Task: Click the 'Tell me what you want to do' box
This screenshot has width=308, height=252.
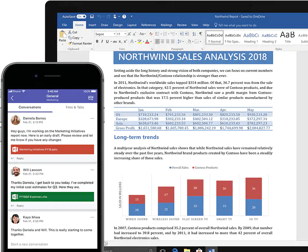Action: [235, 25]
